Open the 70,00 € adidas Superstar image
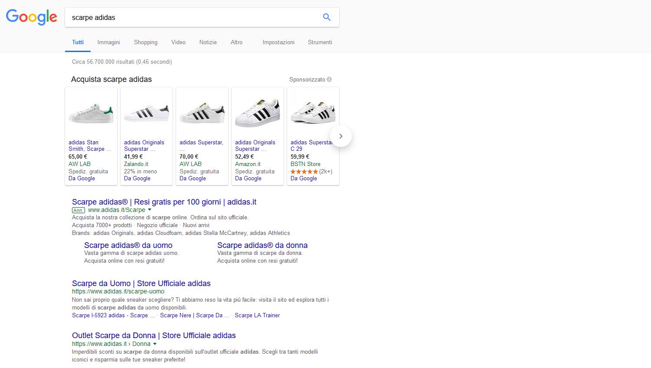The image size is (651, 368). click(x=202, y=113)
